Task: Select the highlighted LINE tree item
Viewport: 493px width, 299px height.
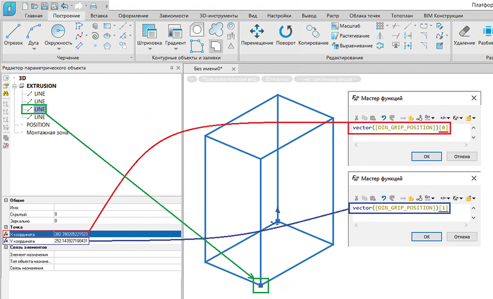Action: (x=40, y=109)
